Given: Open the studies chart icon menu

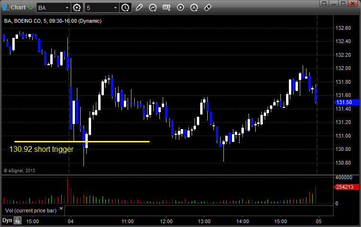Looking at the screenshot, I should tap(153, 8).
